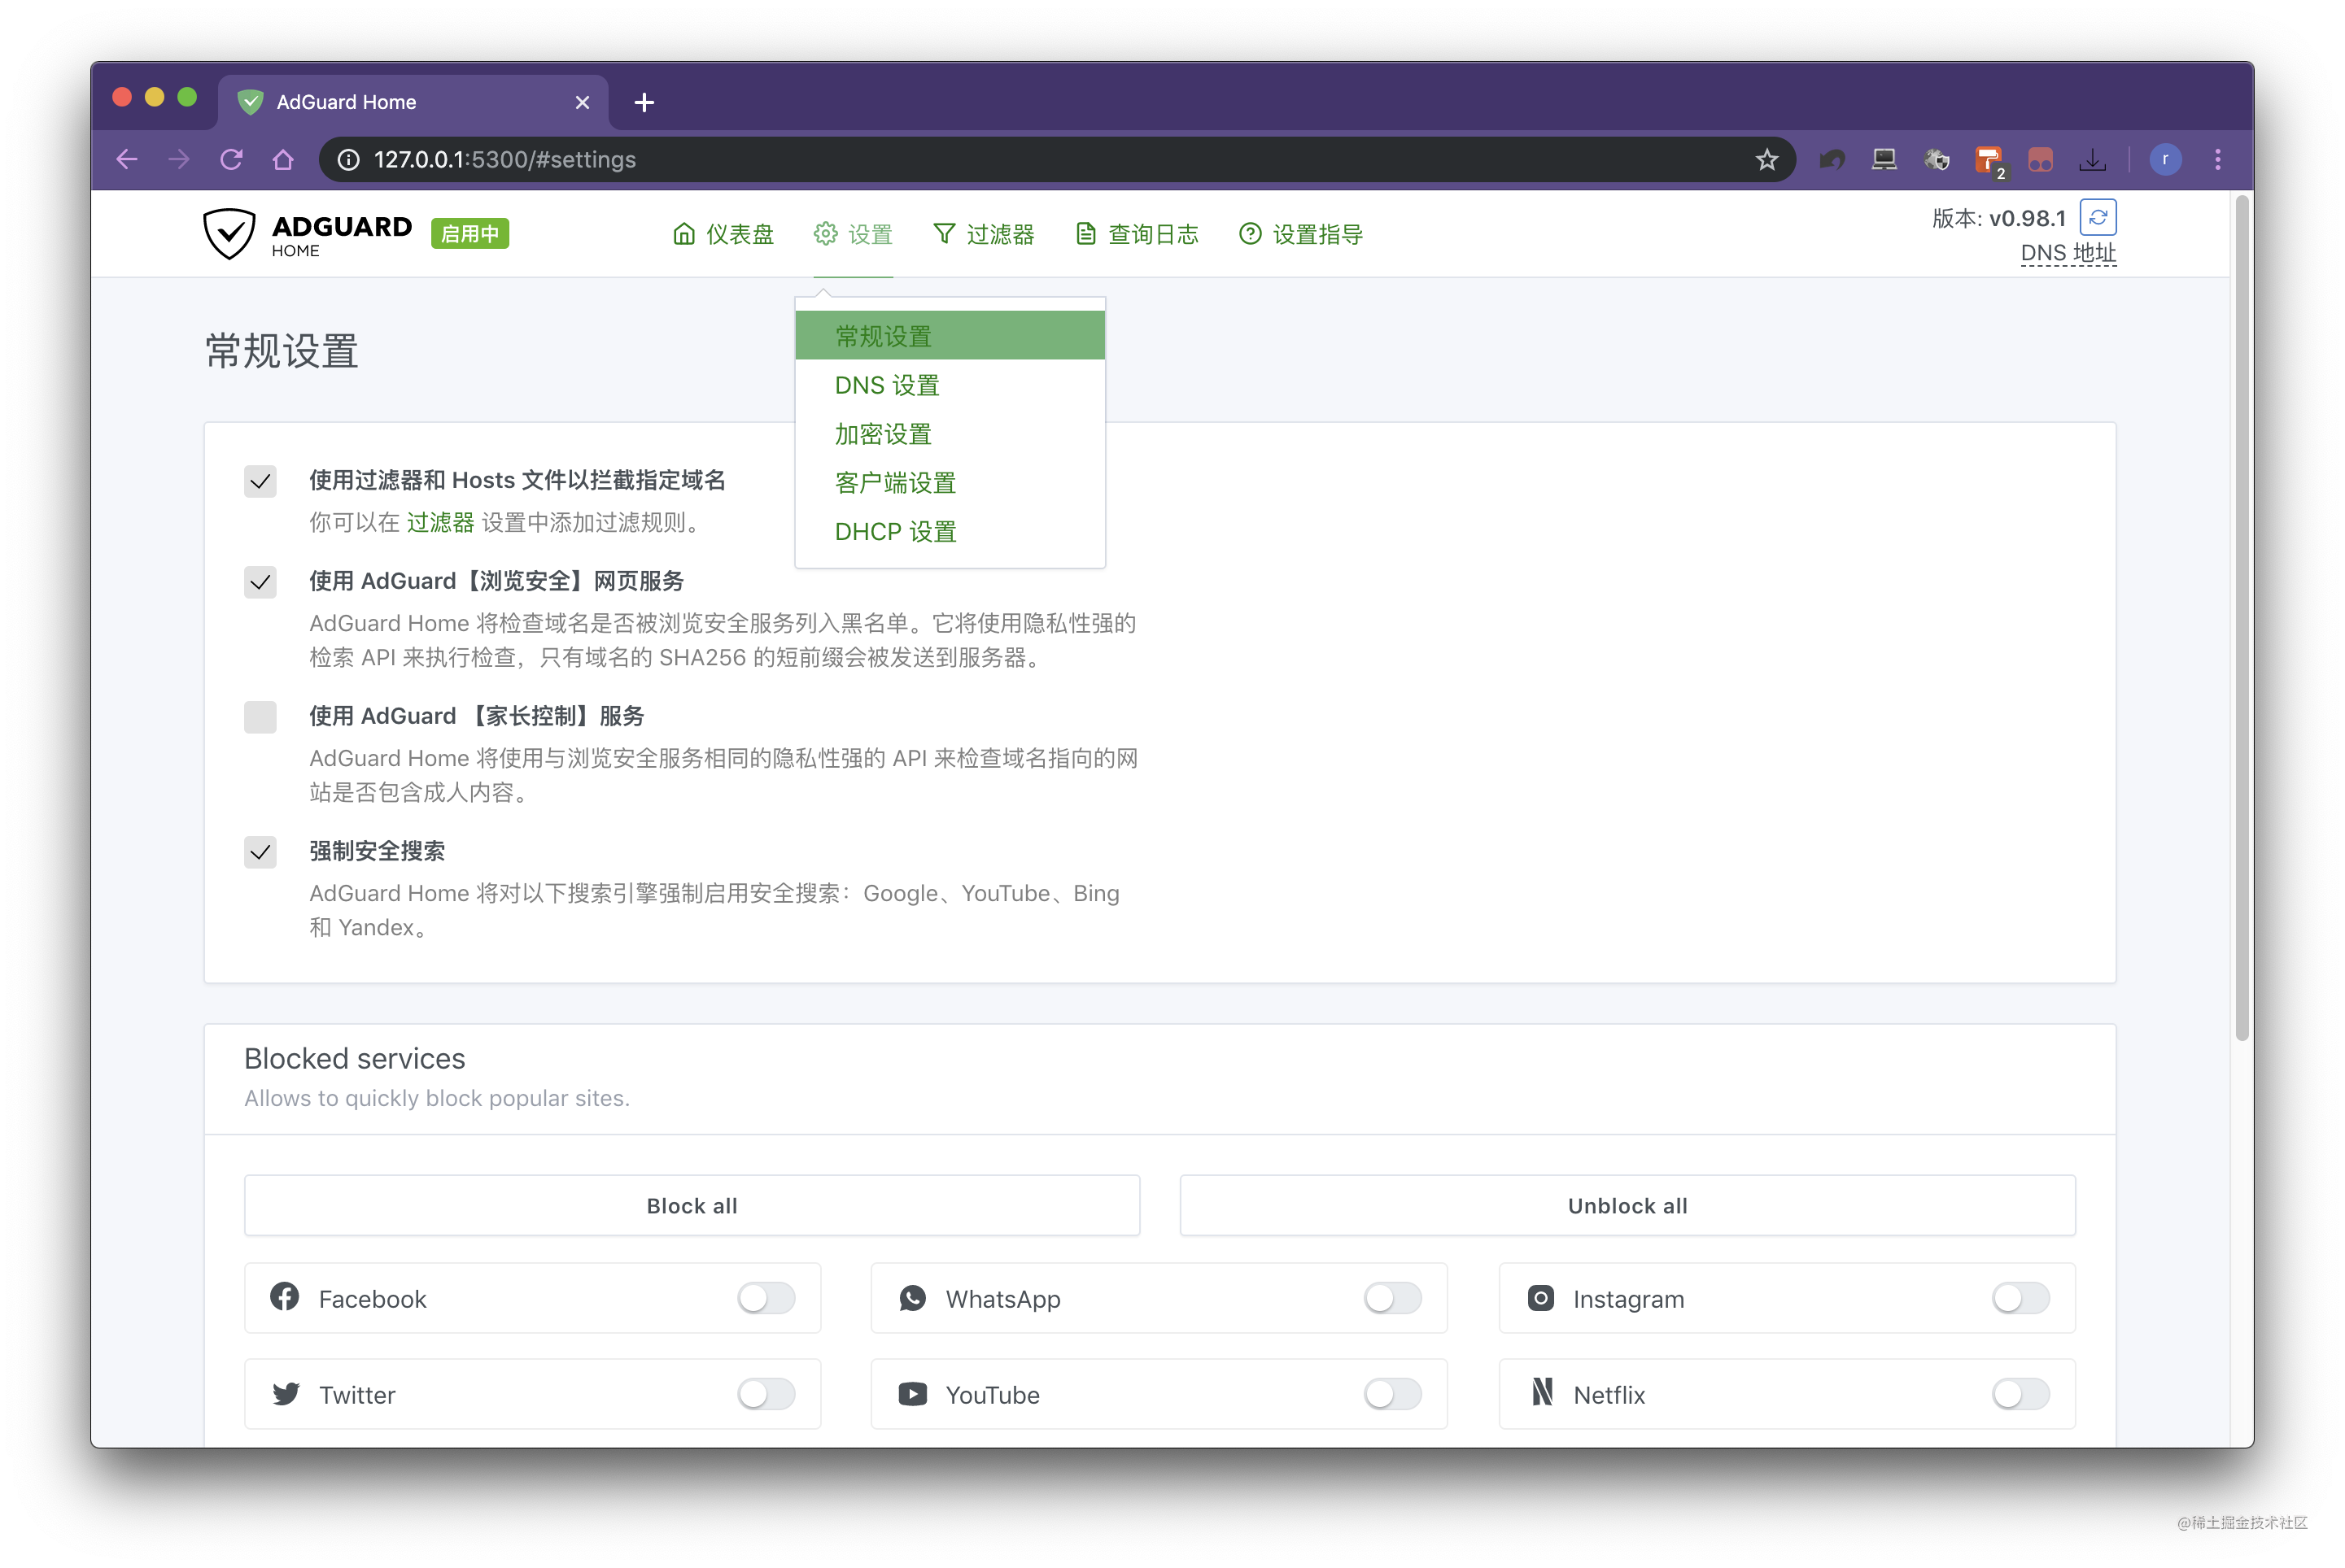2345x1568 pixels.
Task: Open the 设置 dropdown in the navigation bar
Action: coord(853,233)
